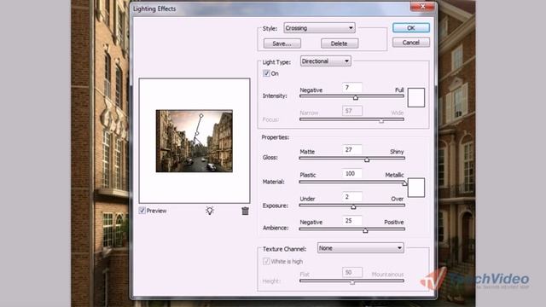Click the Plastic label on Material slider

coord(308,175)
